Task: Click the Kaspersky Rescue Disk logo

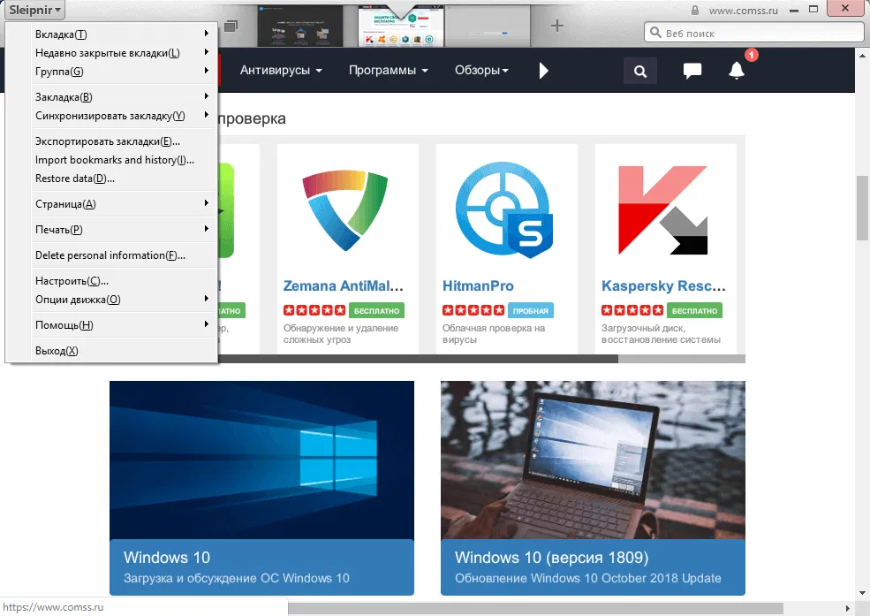Action: point(663,209)
